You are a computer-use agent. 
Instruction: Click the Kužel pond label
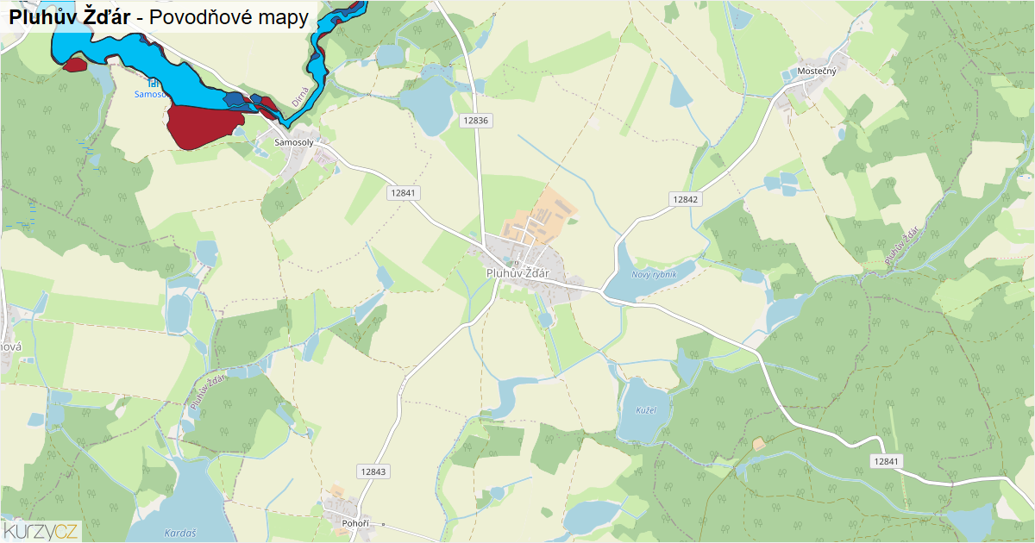645,410
